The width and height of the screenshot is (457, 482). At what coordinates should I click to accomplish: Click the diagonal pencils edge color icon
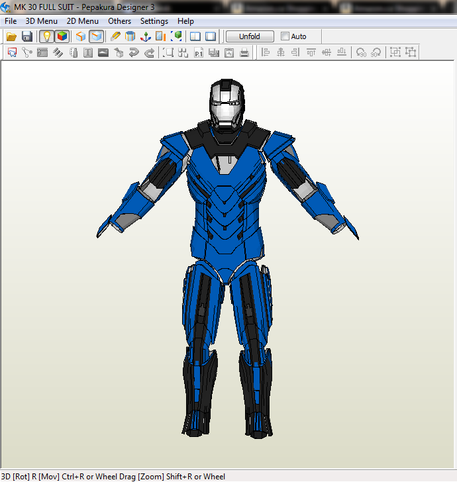[x=58, y=52]
